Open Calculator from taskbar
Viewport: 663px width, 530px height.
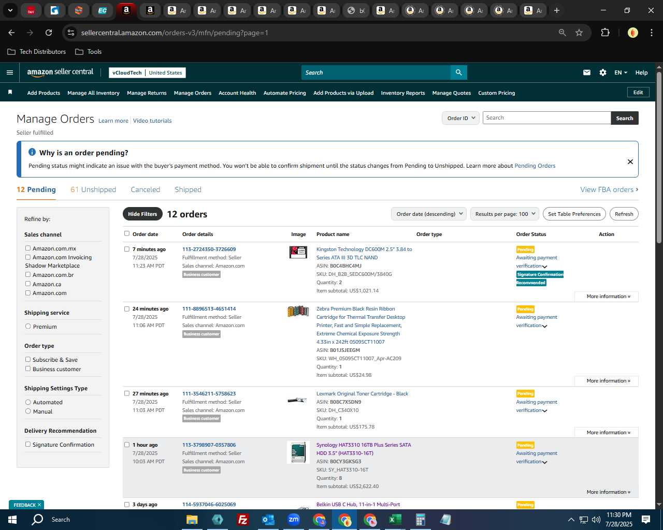pos(420,520)
